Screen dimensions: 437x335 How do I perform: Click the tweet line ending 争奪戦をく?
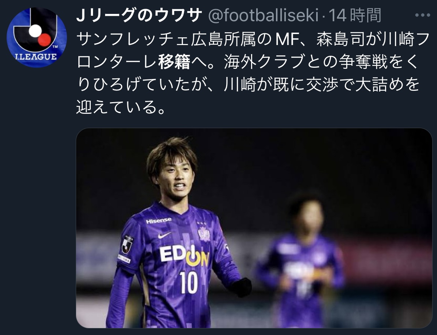[248, 62]
